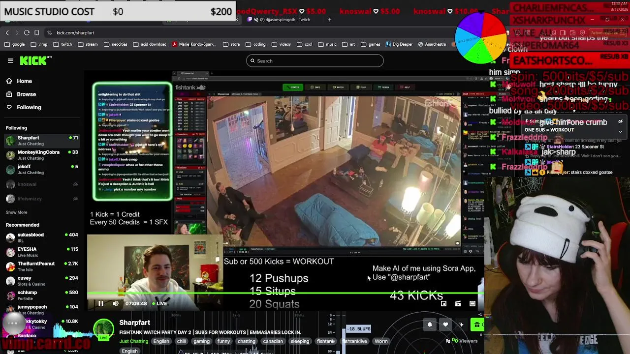Click the chatting tag

247,341
